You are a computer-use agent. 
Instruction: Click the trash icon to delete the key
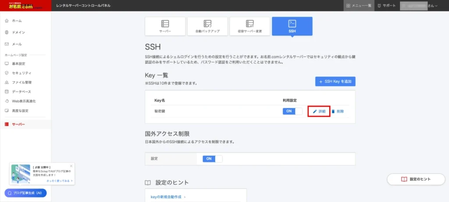333,112
